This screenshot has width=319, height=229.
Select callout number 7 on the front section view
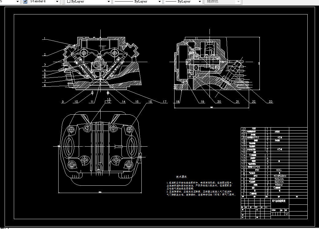tap(45, 81)
